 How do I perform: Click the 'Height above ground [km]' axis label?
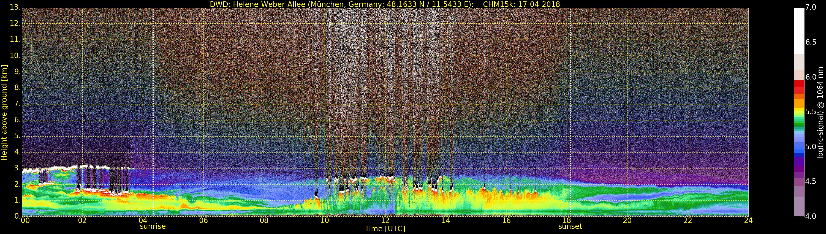coord(4,113)
